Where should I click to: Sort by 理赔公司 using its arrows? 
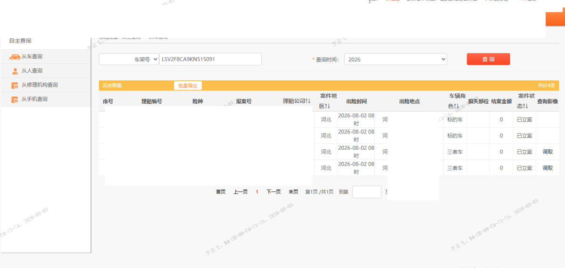click(308, 101)
